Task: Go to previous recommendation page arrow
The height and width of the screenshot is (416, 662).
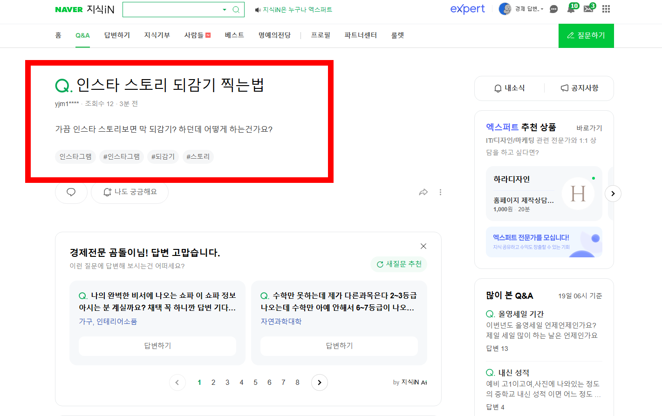Action: point(177,382)
